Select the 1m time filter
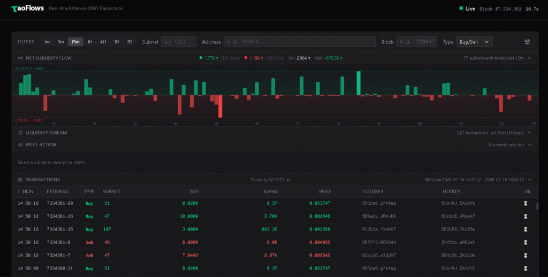 (47, 42)
